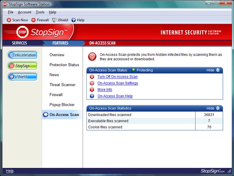The image size is (234, 176).
Task: Open the News feature
Action: (x=54, y=75)
